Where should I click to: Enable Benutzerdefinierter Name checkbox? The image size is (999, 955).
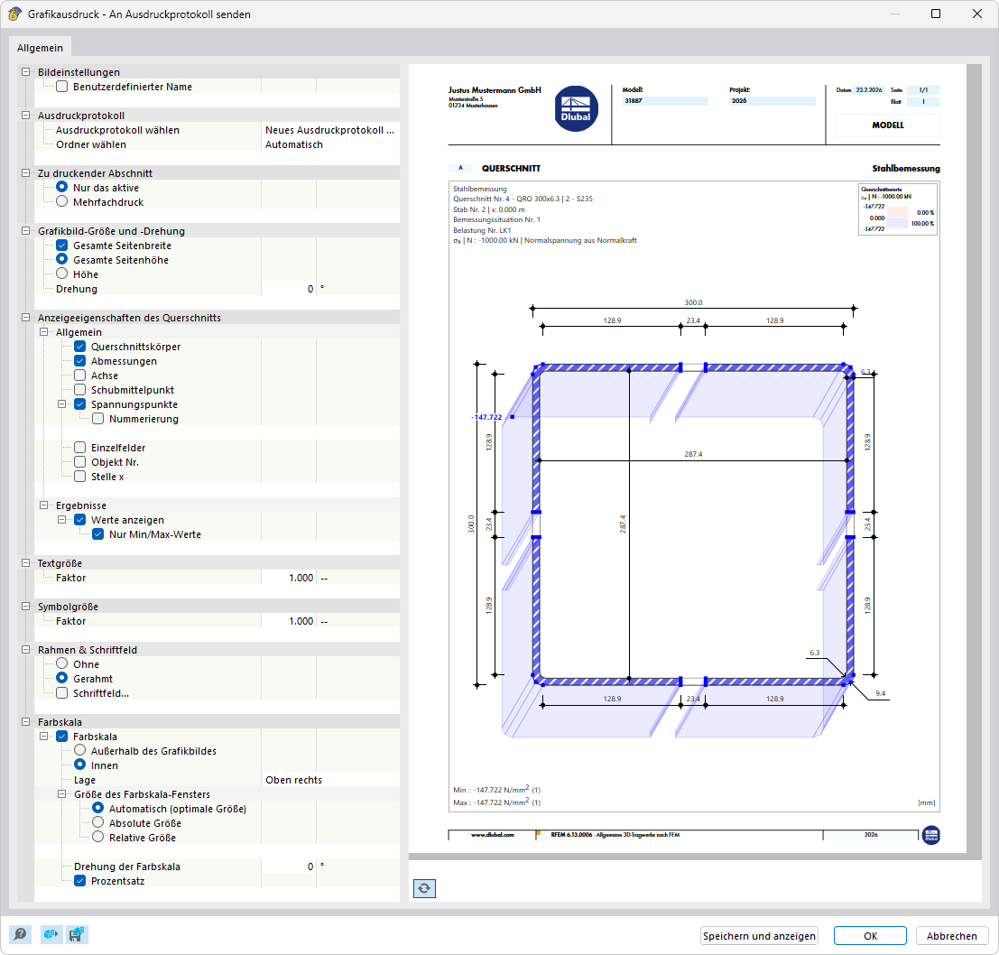61,87
